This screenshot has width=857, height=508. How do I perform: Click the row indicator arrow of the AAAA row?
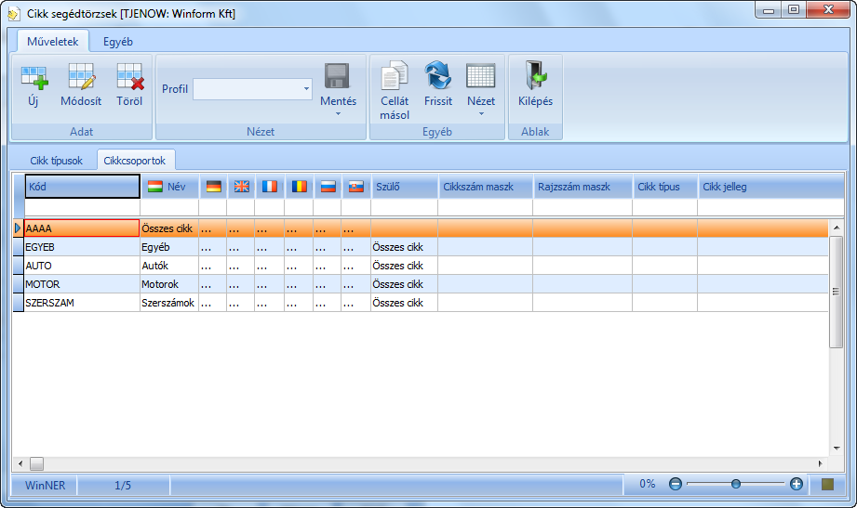point(18,228)
